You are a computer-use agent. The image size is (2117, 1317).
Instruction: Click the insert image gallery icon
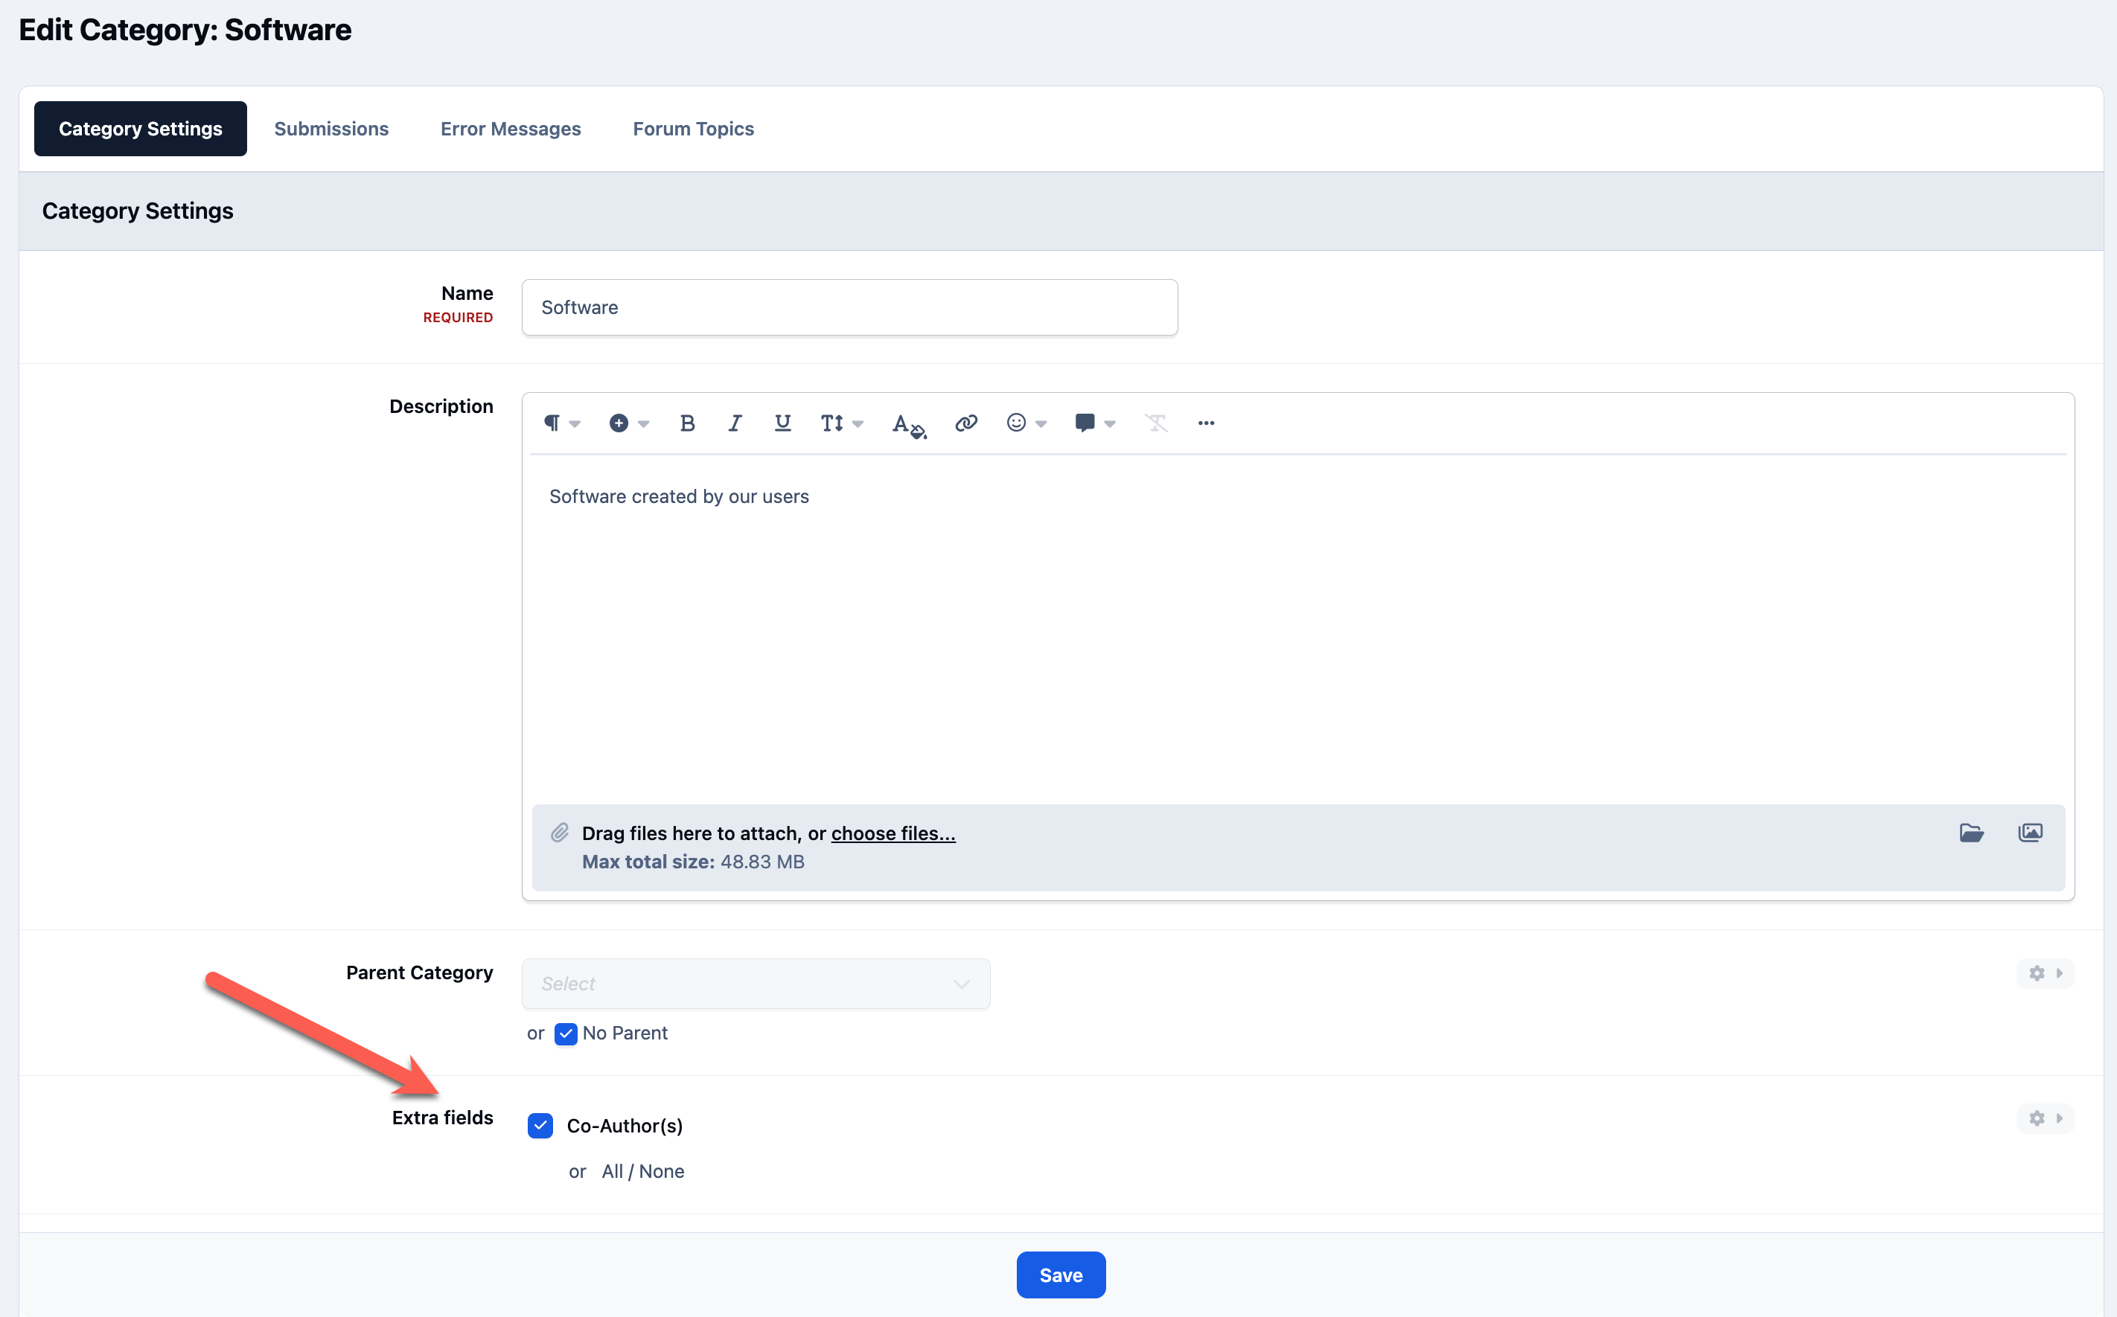(2030, 833)
